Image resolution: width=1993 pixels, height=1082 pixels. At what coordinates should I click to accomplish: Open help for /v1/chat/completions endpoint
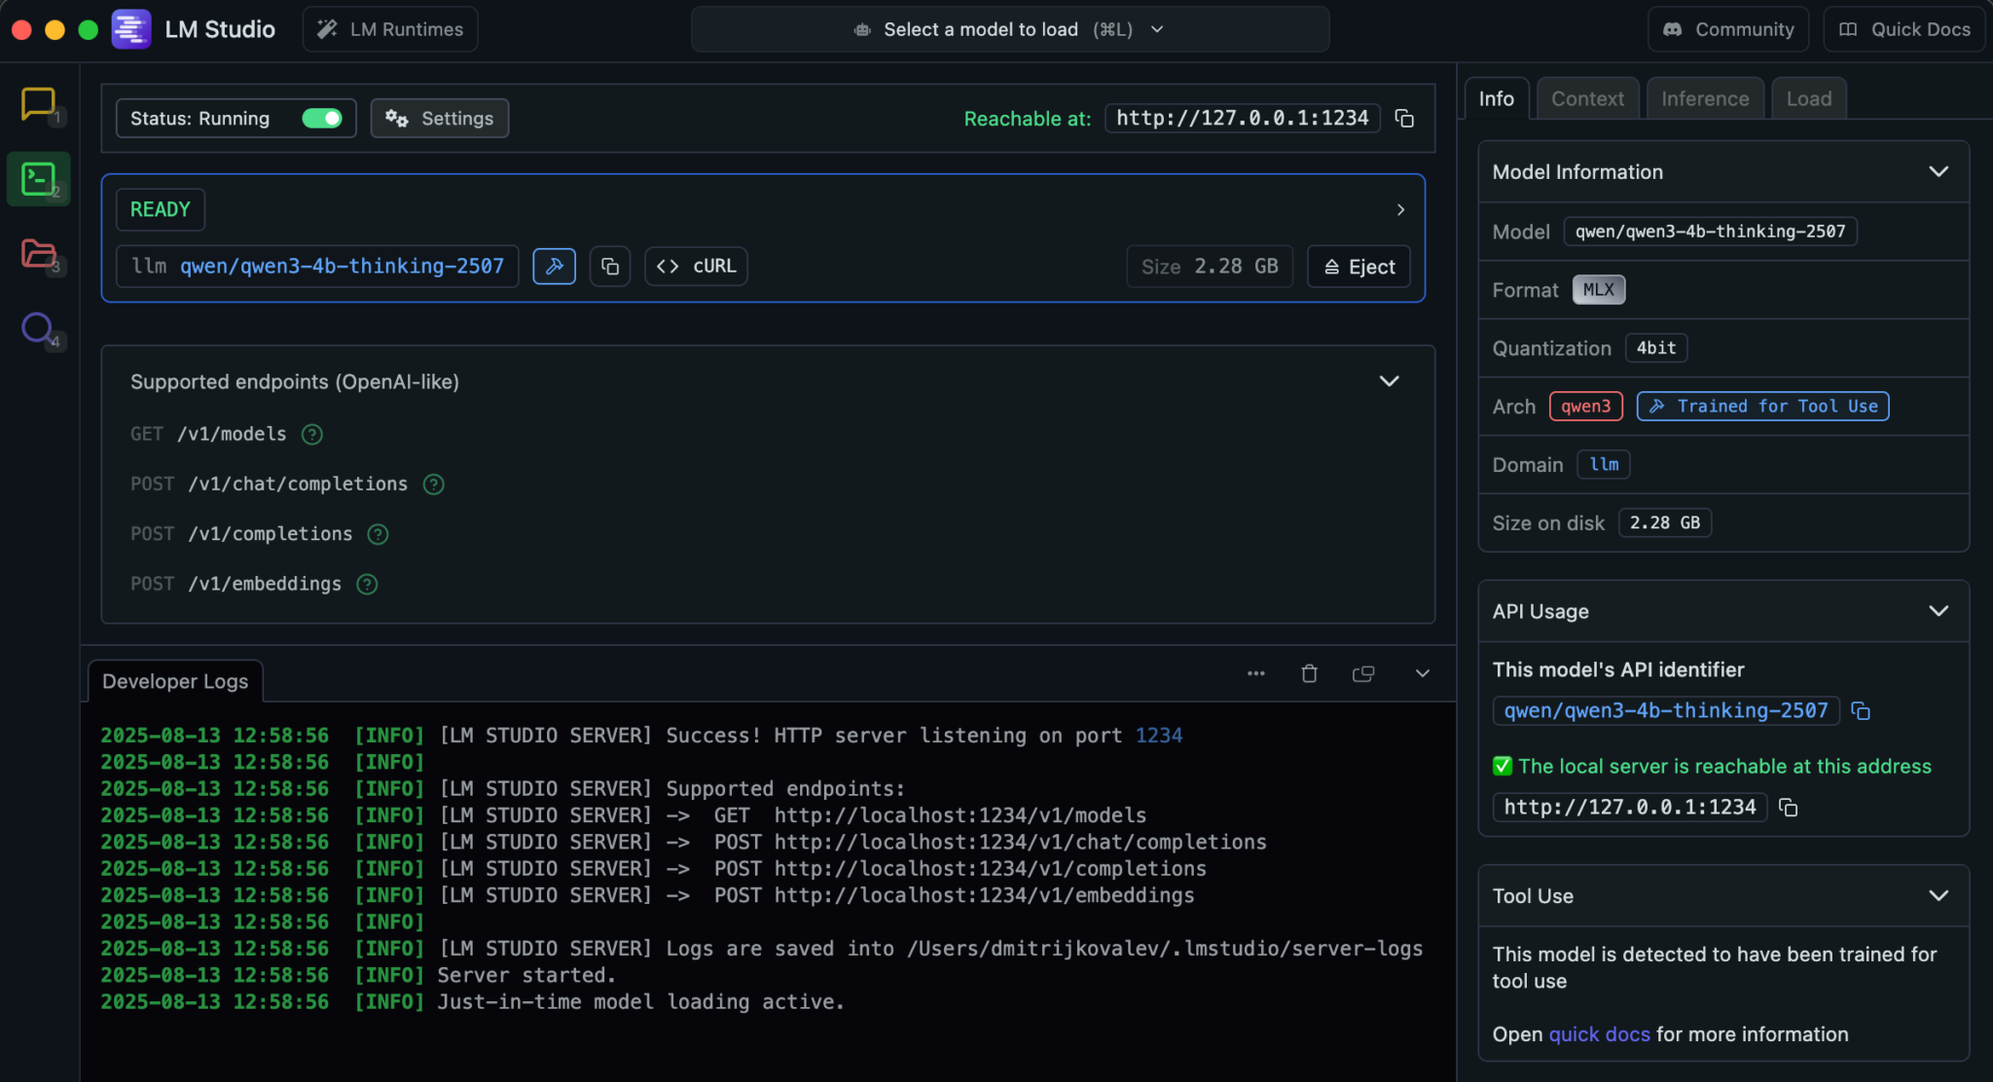(x=434, y=485)
